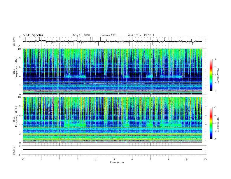Image resolution: width=231 pixels, height=179 pixels.
Task: Click the 4 kHz emission band near minute 8 in ch.2
Action: click(x=171, y=125)
